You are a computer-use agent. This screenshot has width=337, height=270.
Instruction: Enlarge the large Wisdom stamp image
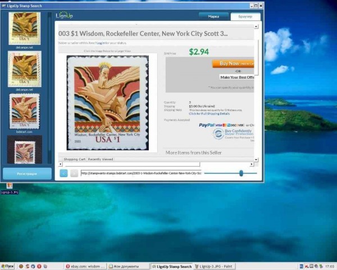107,103
